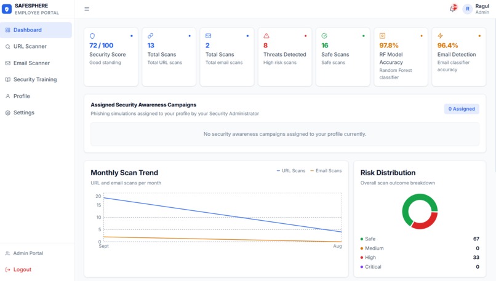Open the URL Scanner page

(36, 47)
